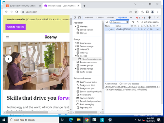Bookmark this page with star icon
Image resolution: width=164 pixels, height=123 pixels.
pyautogui.click(x=136, y=12)
